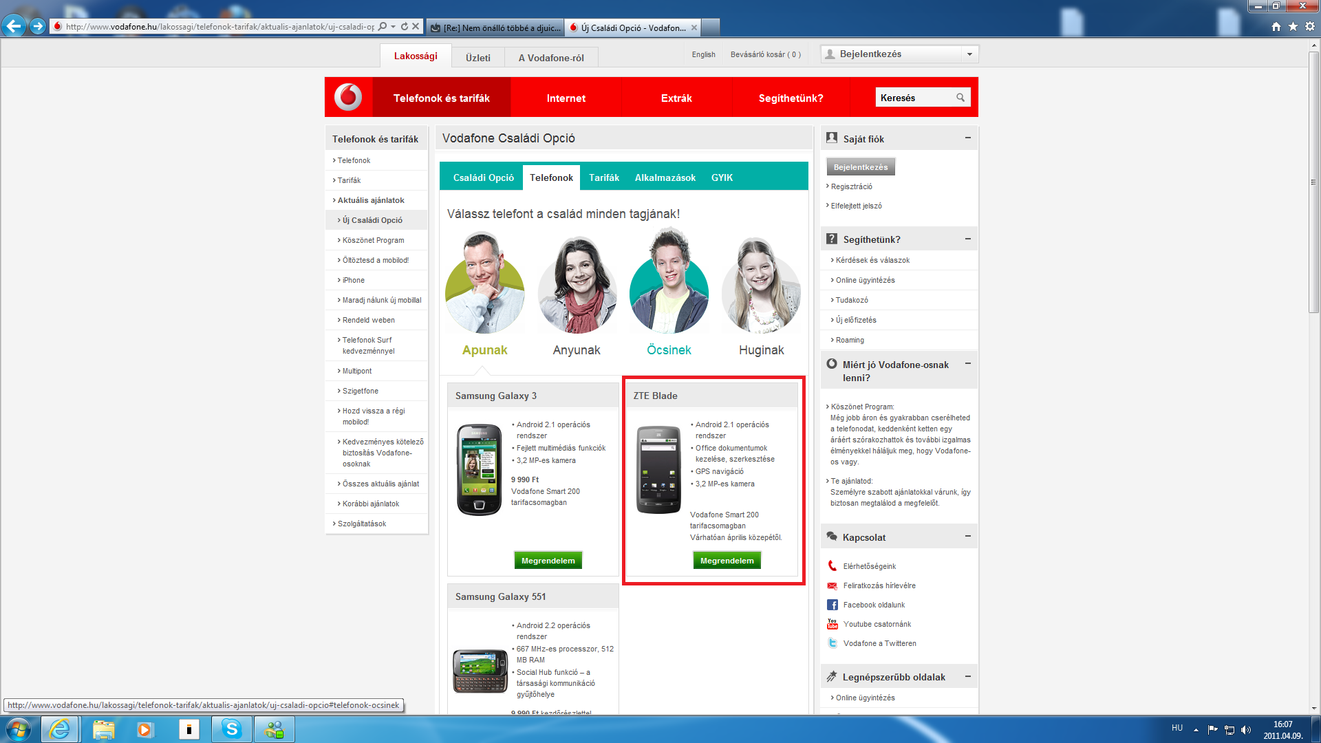The width and height of the screenshot is (1321, 743).
Task: Select the Családi Opció tab
Action: point(484,177)
